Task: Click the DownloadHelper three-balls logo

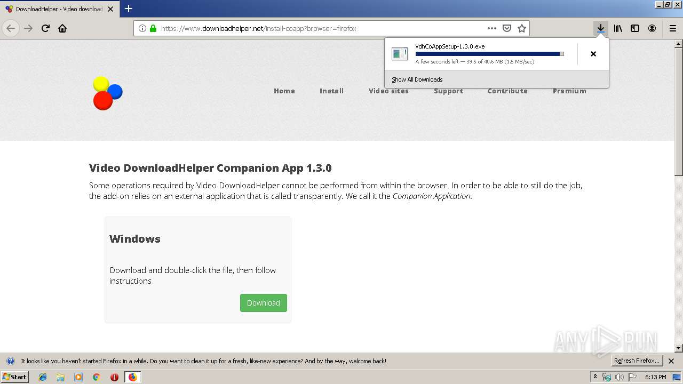Action: click(108, 93)
